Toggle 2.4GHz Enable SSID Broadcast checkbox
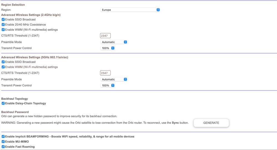Viewport: 277px width, 150px height. tap(3, 20)
